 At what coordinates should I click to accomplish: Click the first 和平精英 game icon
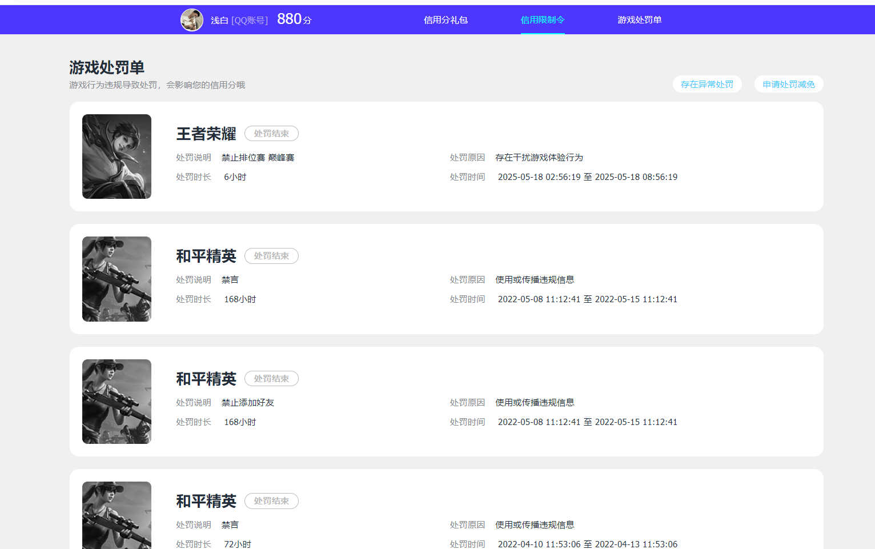pos(117,279)
